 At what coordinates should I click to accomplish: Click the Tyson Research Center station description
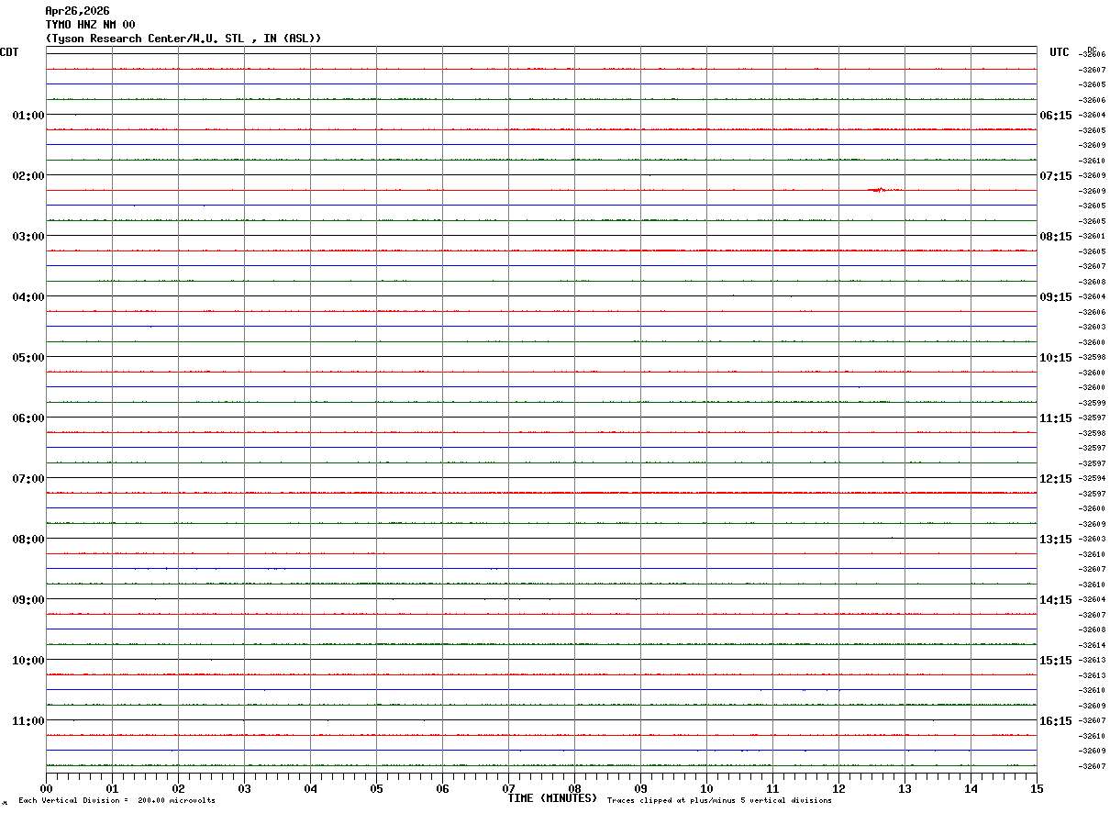(x=183, y=39)
